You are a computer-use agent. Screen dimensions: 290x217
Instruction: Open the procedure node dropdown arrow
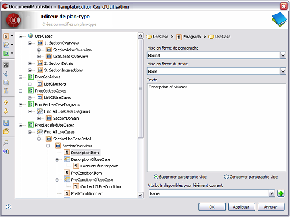(x=12, y=53)
